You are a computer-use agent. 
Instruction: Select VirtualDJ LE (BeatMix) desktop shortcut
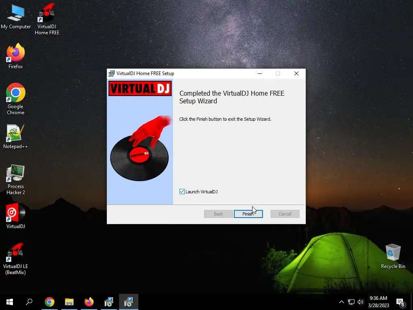coord(16,259)
